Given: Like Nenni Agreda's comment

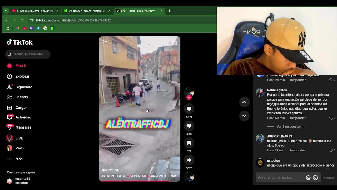Looking at the screenshot, I should pyautogui.click(x=331, y=118).
